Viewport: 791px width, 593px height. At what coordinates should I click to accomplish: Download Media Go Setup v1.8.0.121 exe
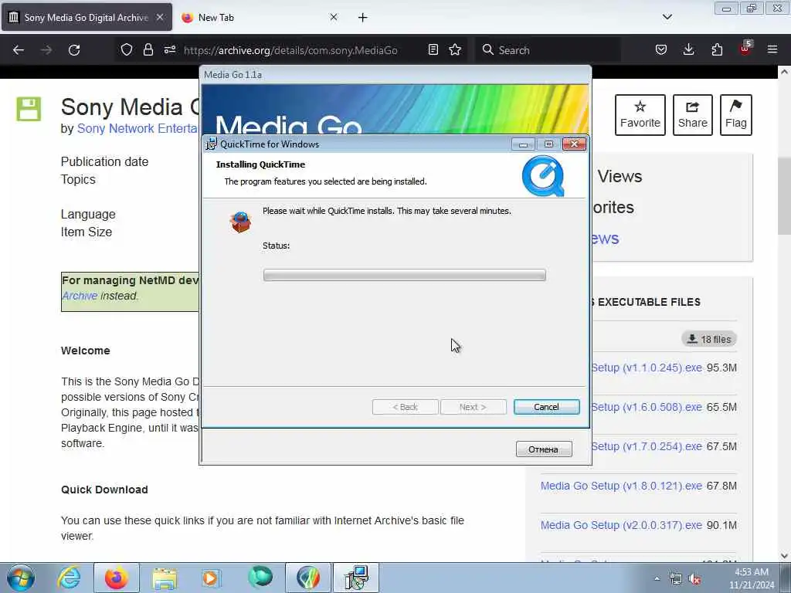pyautogui.click(x=621, y=486)
